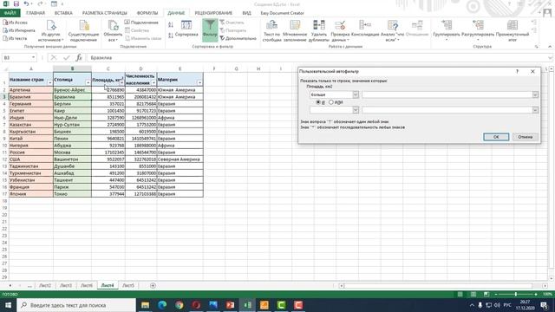
Task: Select cell containing Казахстан
Action: click(31, 125)
